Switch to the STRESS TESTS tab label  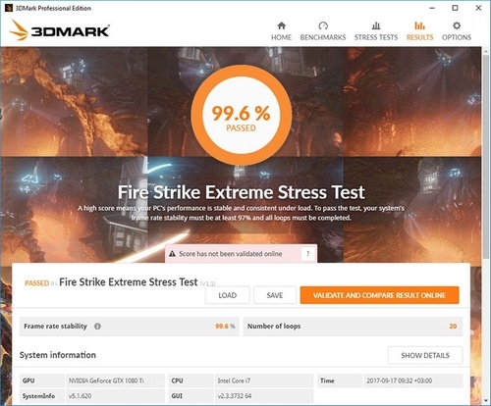click(376, 37)
